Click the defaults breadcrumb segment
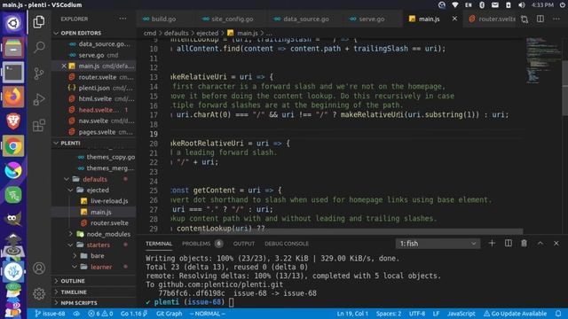568x319 pixels. point(176,33)
